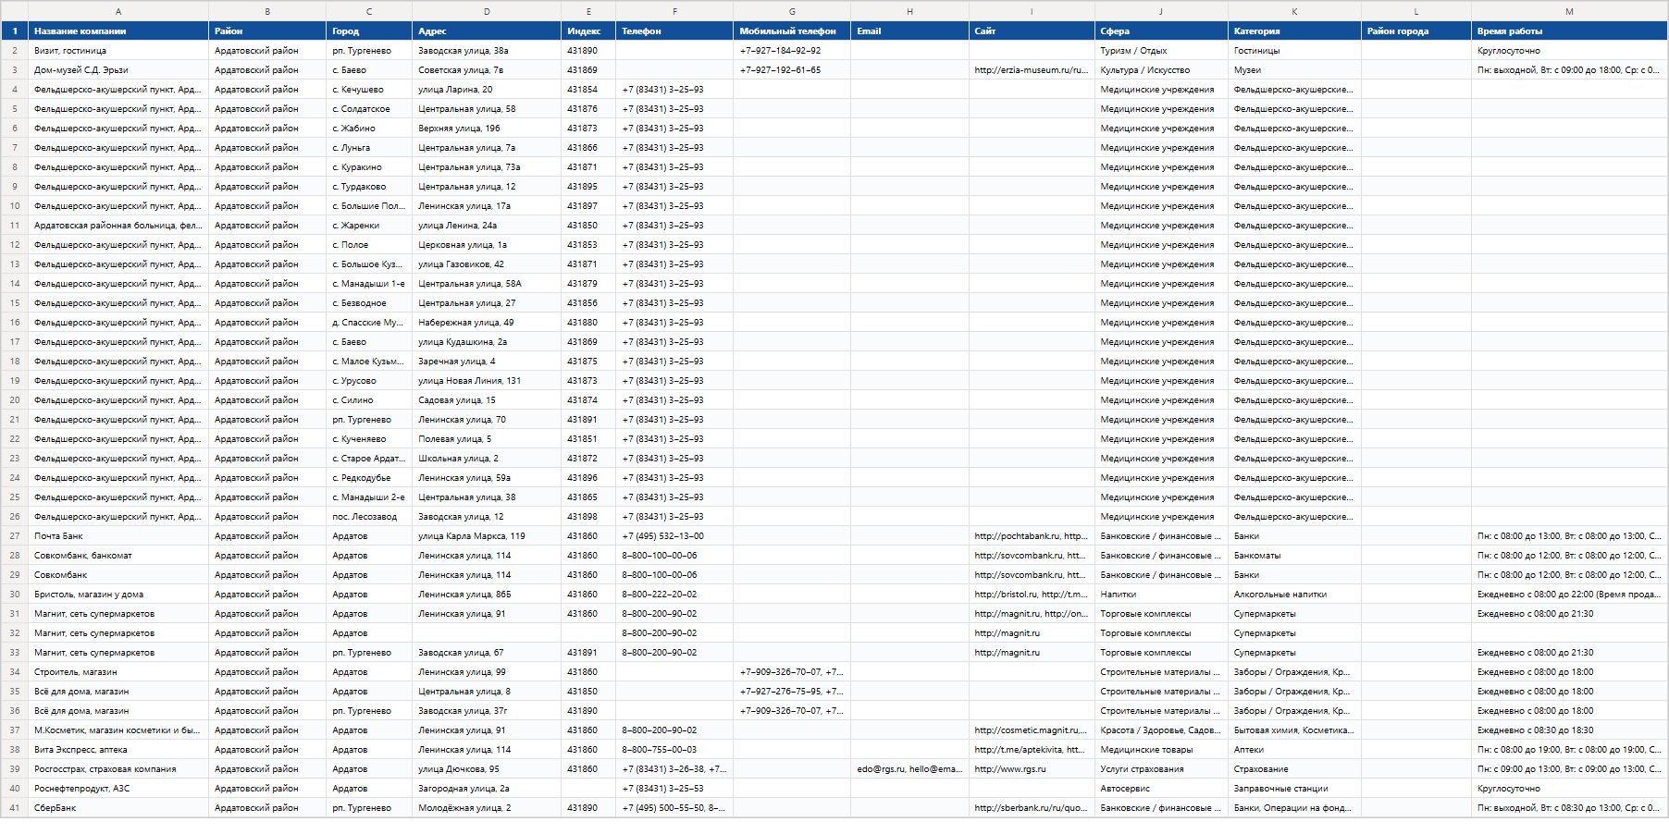Click the 'Автосервис' cell
The width and height of the screenshot is (1669, 834).
coord(1161,789)
